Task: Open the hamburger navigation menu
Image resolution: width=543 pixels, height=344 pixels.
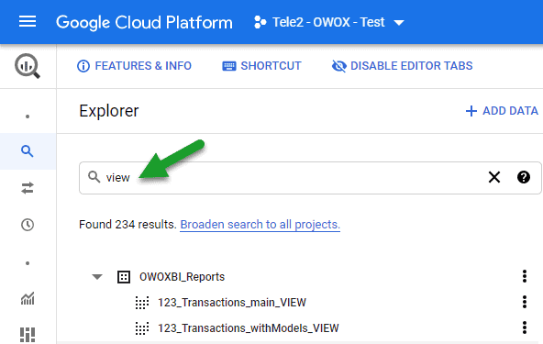Action: coord(28,21)
